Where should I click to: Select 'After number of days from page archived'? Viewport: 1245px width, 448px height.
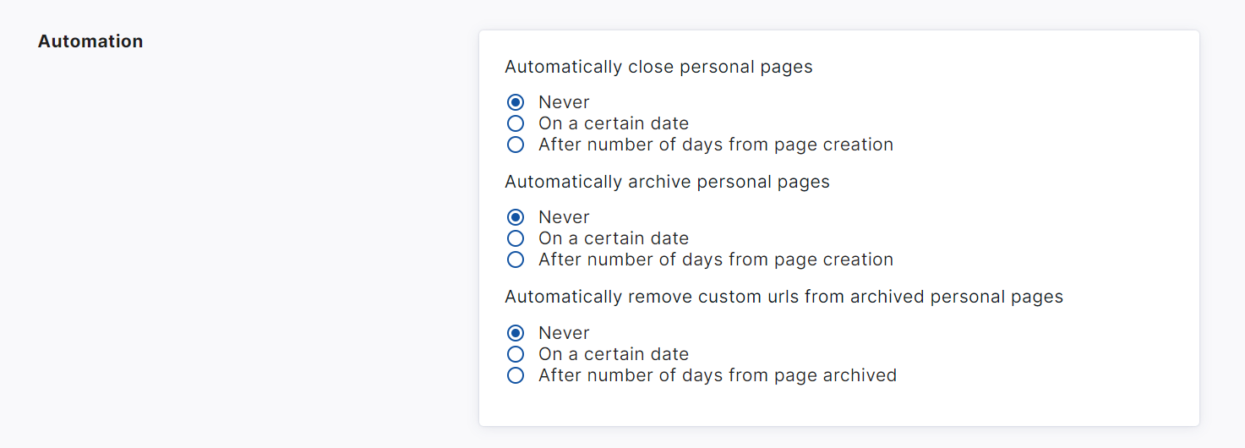516,375
